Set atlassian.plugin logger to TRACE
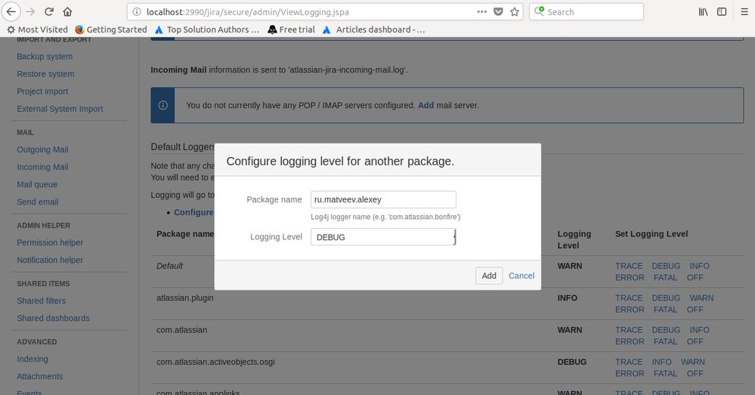 click(x=629, y=298)
